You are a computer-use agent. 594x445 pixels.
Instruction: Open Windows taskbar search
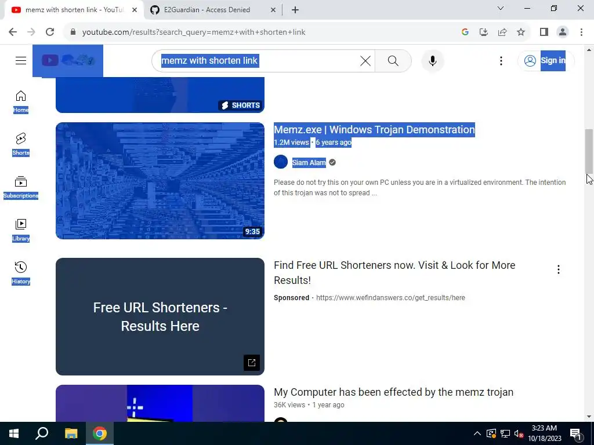(42, 433)
